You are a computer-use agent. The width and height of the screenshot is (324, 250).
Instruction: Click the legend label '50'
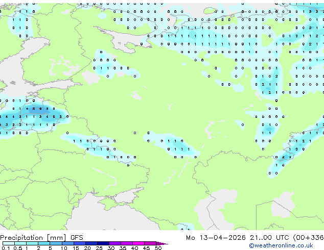click(158, 248)
